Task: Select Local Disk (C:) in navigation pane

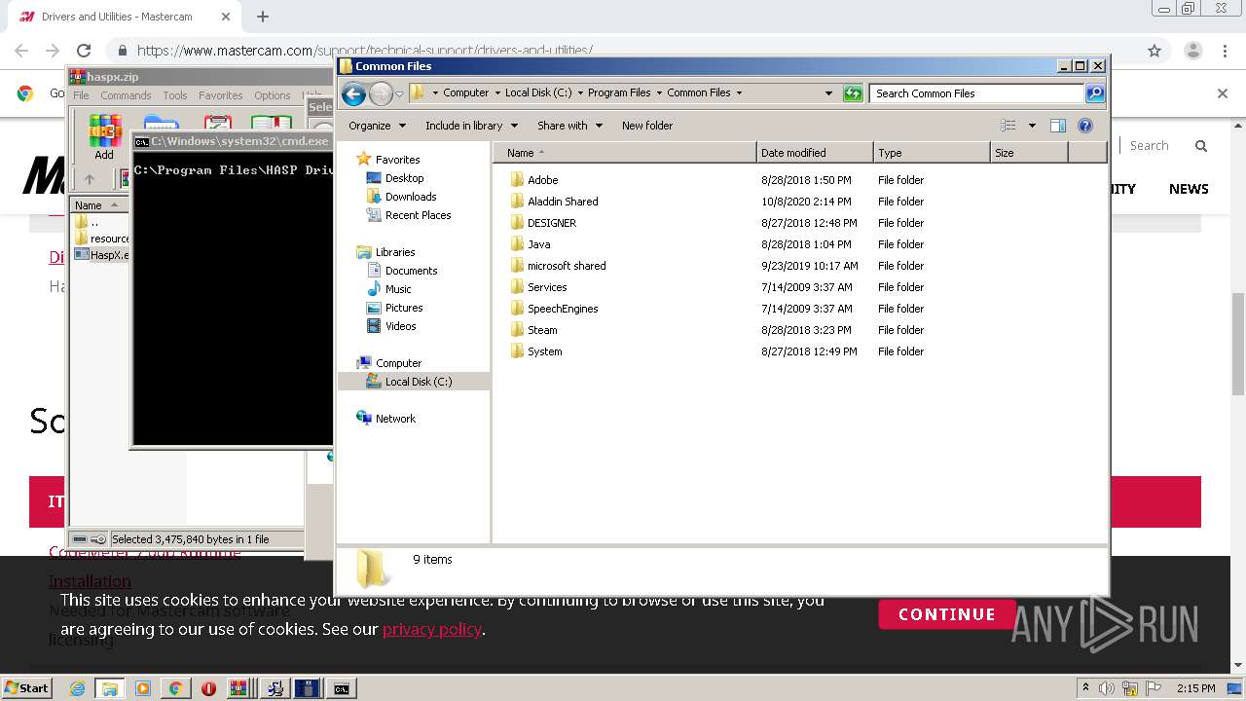Action: [419, 382]
